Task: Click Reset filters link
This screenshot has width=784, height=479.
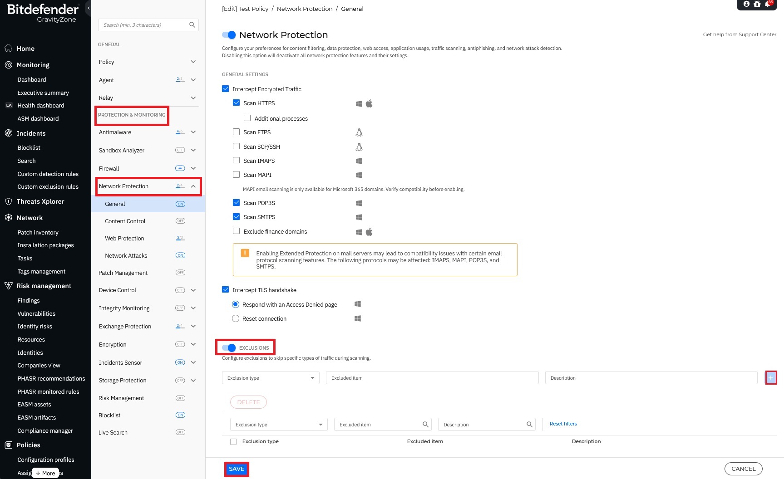Action: tap(563, 424)
